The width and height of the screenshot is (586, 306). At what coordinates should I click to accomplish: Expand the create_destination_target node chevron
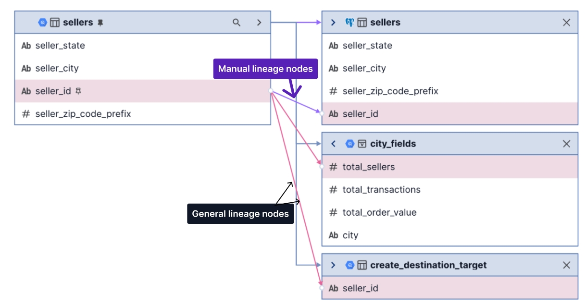(x=333, y=265)
